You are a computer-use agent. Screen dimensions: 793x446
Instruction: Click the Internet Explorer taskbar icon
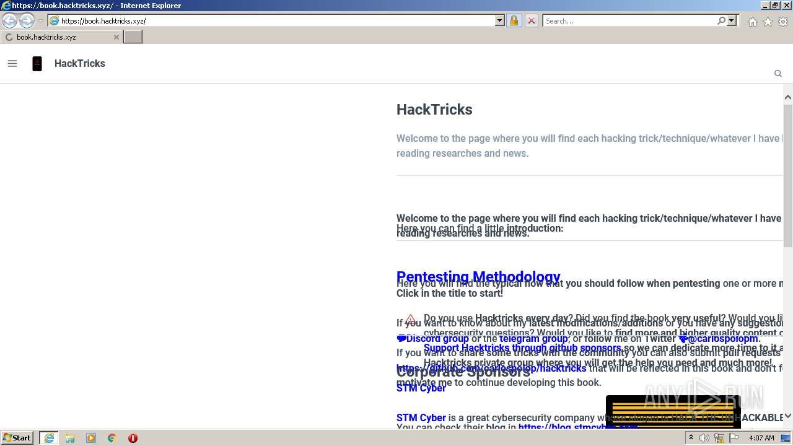(49, 438)
